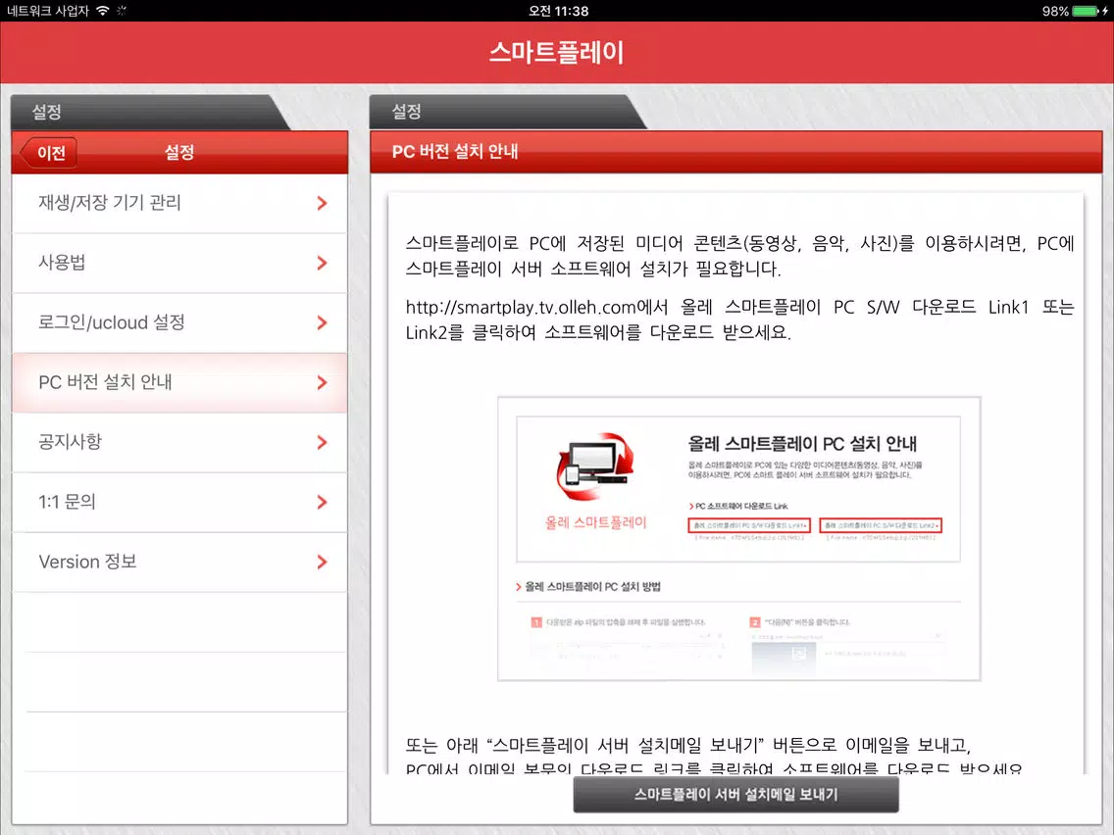The height and width of the screenshot is (835, 1114).
Task: Click chevron arrow beside 재생/저장 기기 관리
Action: [322, 203]
